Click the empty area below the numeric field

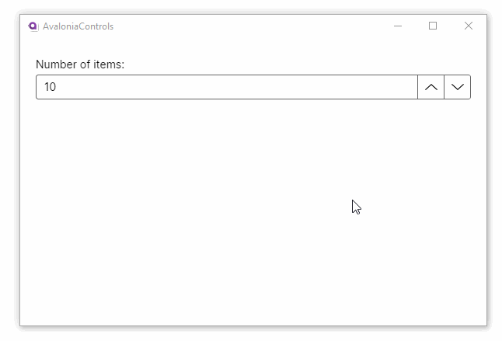(233, 210)
